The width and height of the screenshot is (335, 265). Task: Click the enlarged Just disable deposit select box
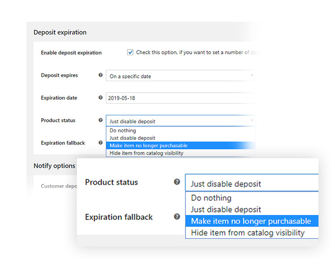tap(252, 183)
